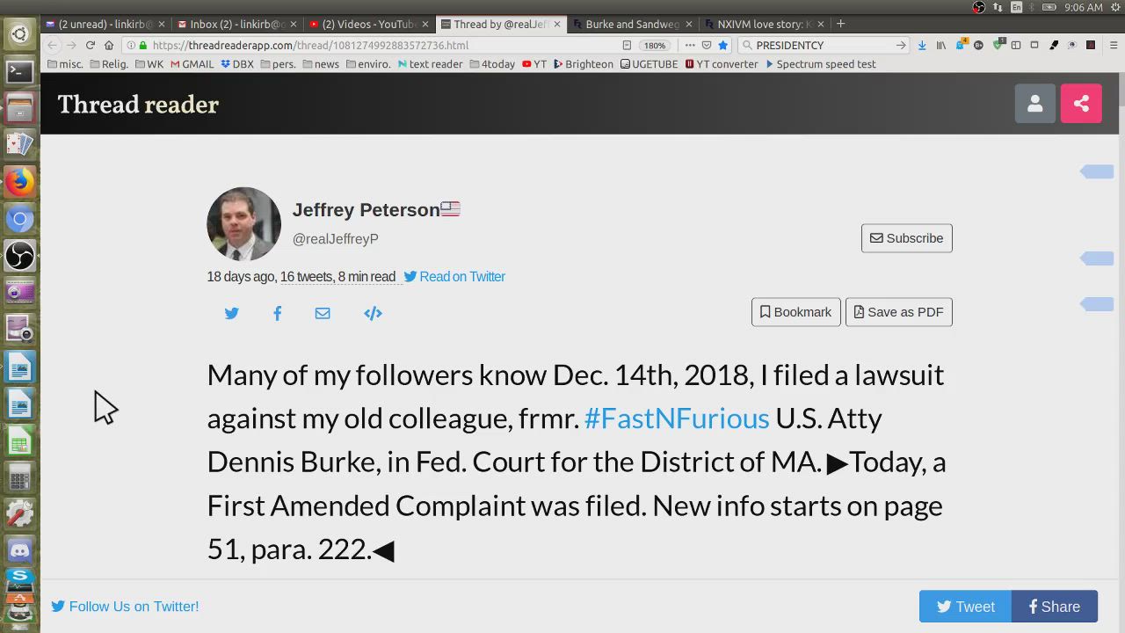
Task: Click the 'Save as PDF' button
Action: (898, 312)
